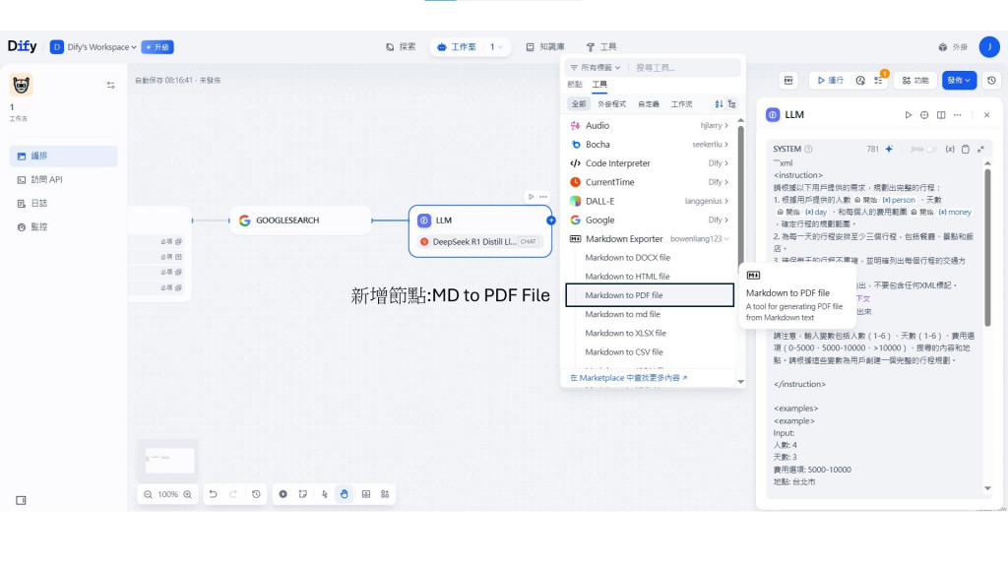Open the all tags filter dropdown
Viewport: 1008px width, 567px height.
pos(596,68)
